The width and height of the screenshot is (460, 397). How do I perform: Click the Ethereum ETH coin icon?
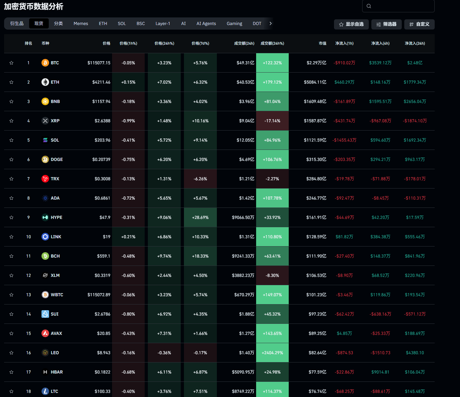45,82
